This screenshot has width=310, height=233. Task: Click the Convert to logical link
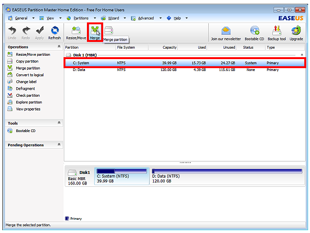(30, 75)
